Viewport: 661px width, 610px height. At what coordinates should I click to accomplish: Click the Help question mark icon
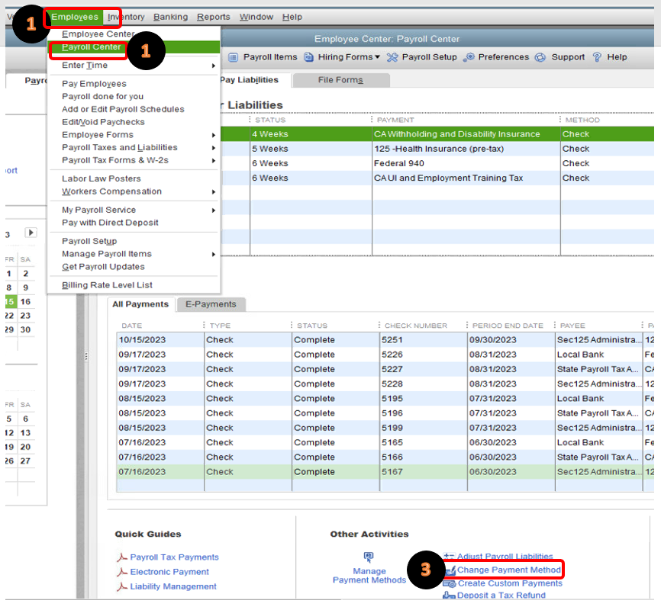tap(597, 57)
